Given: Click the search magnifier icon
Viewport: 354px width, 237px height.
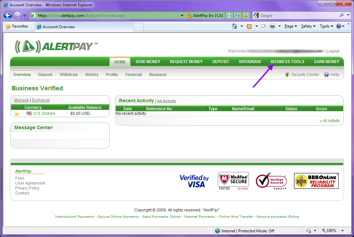Looking at the screenshot, I should pyautogui.click(x=342, y=15).
